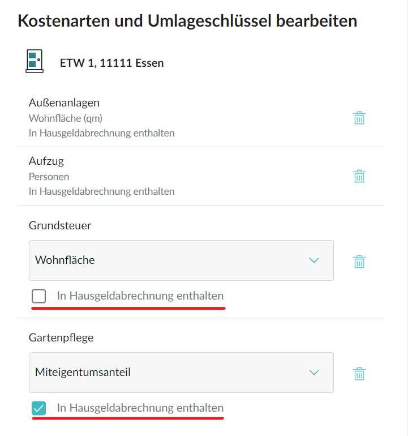Click the apartment door icon
This screenshot has height=436, width=408.
tap(35, 61)
